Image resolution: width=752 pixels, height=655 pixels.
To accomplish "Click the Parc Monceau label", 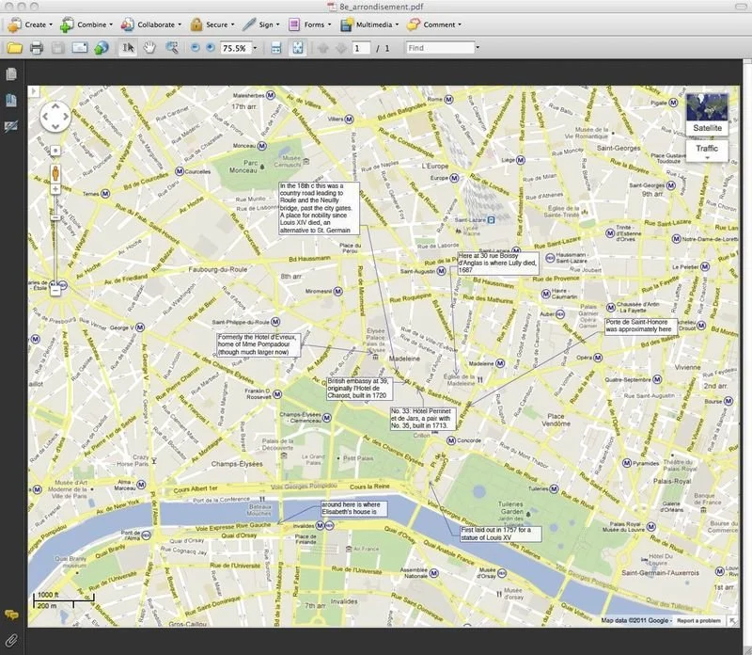I will click(x=243, y=167).
